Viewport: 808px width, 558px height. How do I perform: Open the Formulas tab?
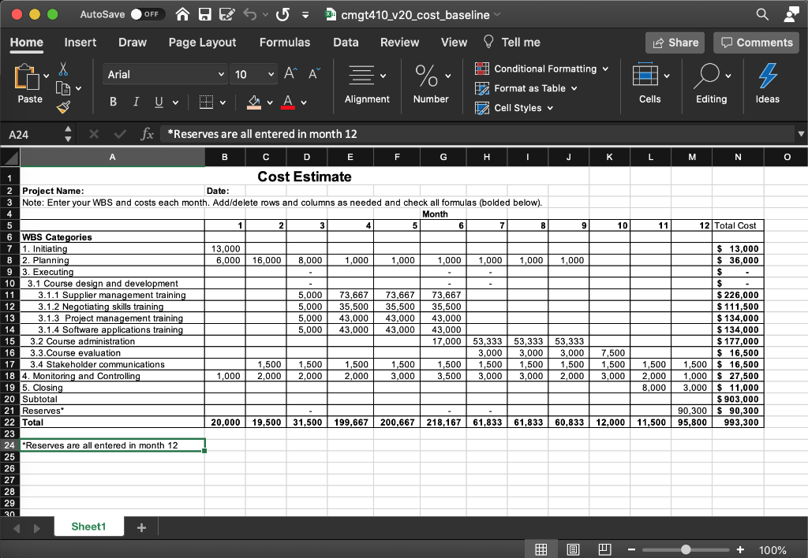pos(285,43)
